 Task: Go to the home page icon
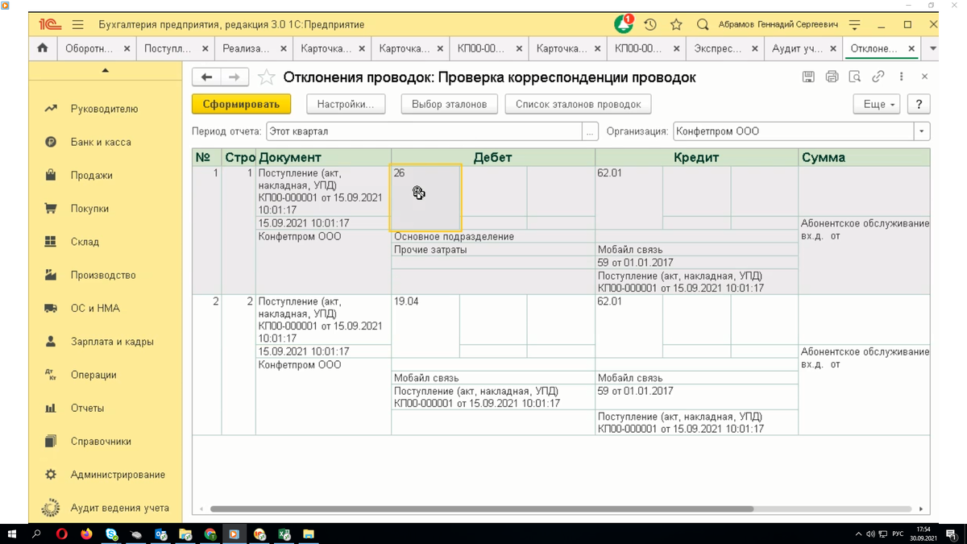[43, 48]
